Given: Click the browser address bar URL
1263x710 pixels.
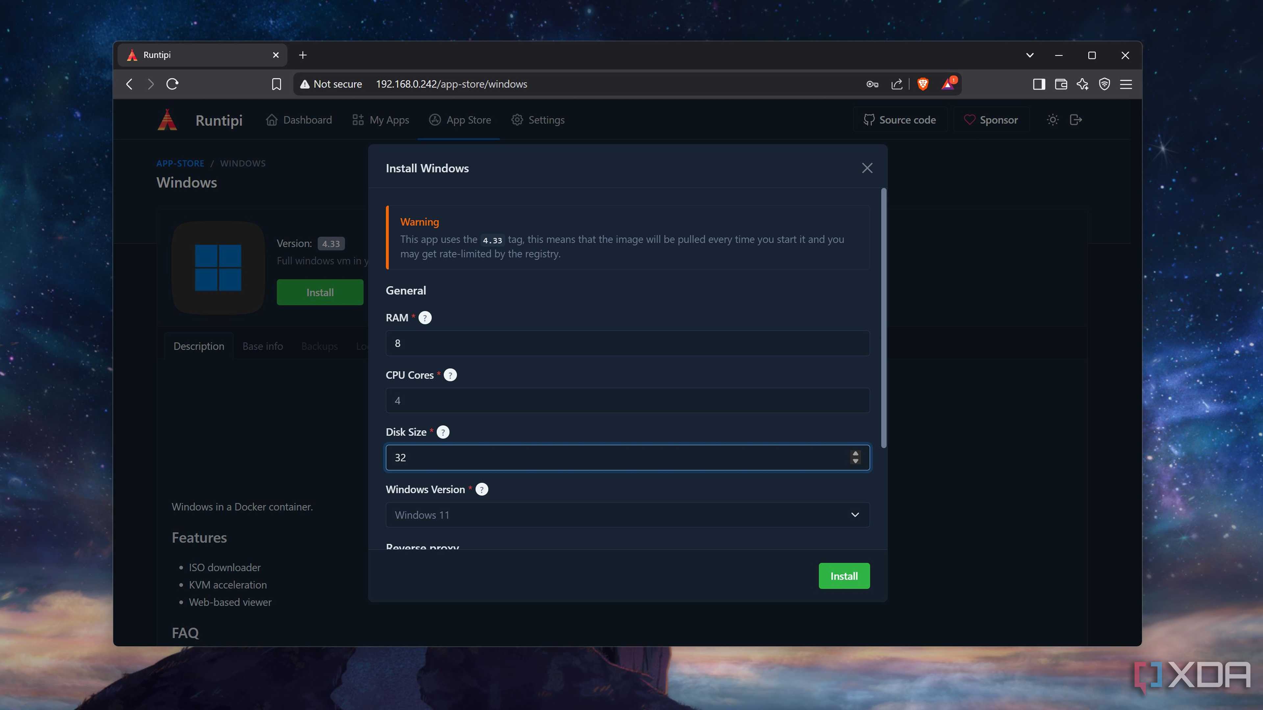Looking at the screenshot, I should pyautogui.click(x=452, y=84).
